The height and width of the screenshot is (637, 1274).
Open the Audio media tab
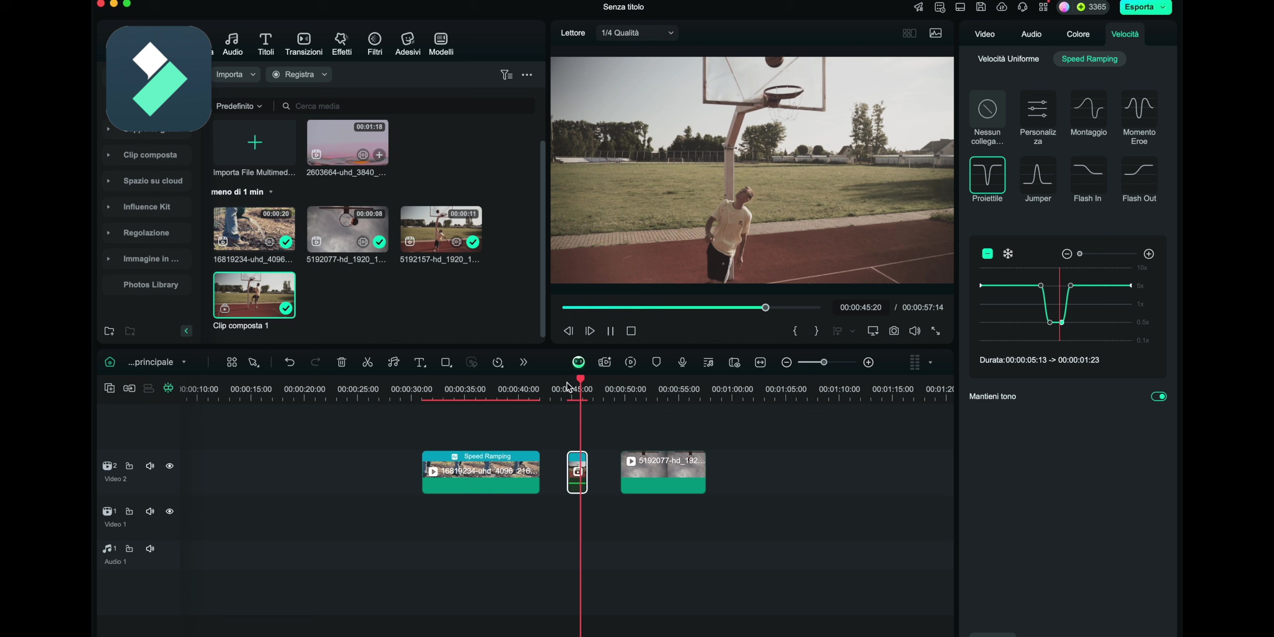pos(232,43)
